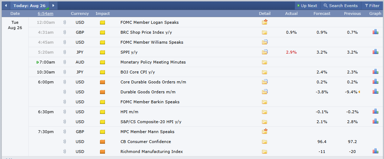The image size is (384, 159).
Task: Toggle alert for BOJ Core CPI
Action: pyautogui.click(x=65, y=72)
